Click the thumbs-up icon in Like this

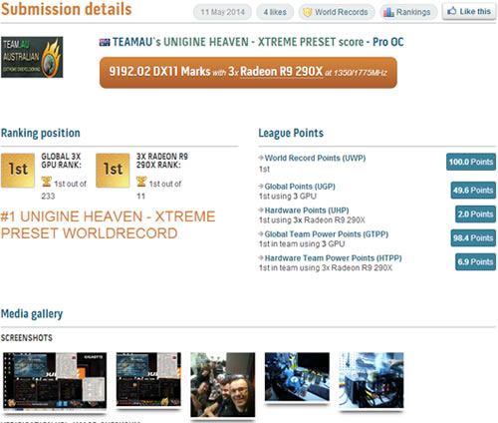tap(451, 11)
